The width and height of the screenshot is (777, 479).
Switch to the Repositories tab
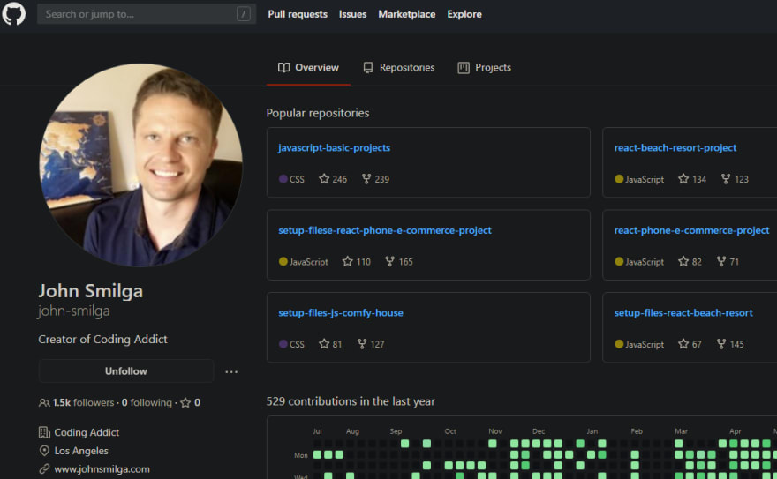398,67
